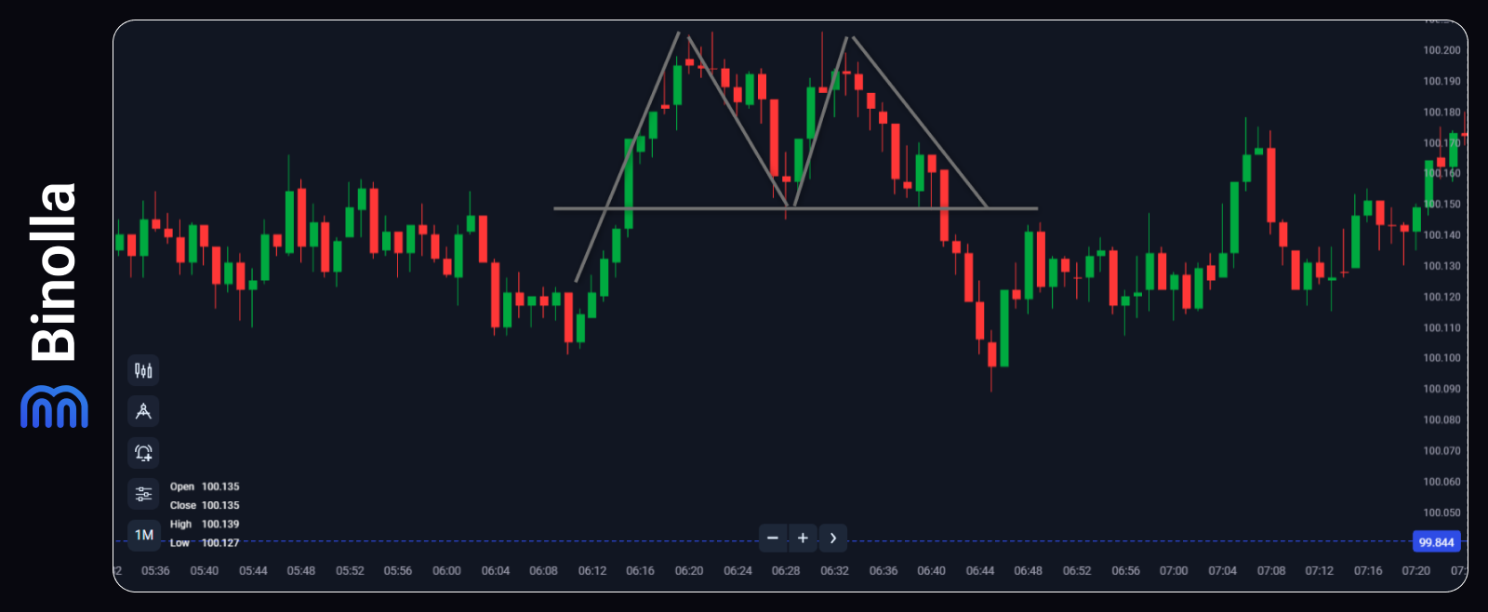This screenshot has width=1488, height=612.
Task: Zoom in with the plus button
Action: (x=803, y=538)
